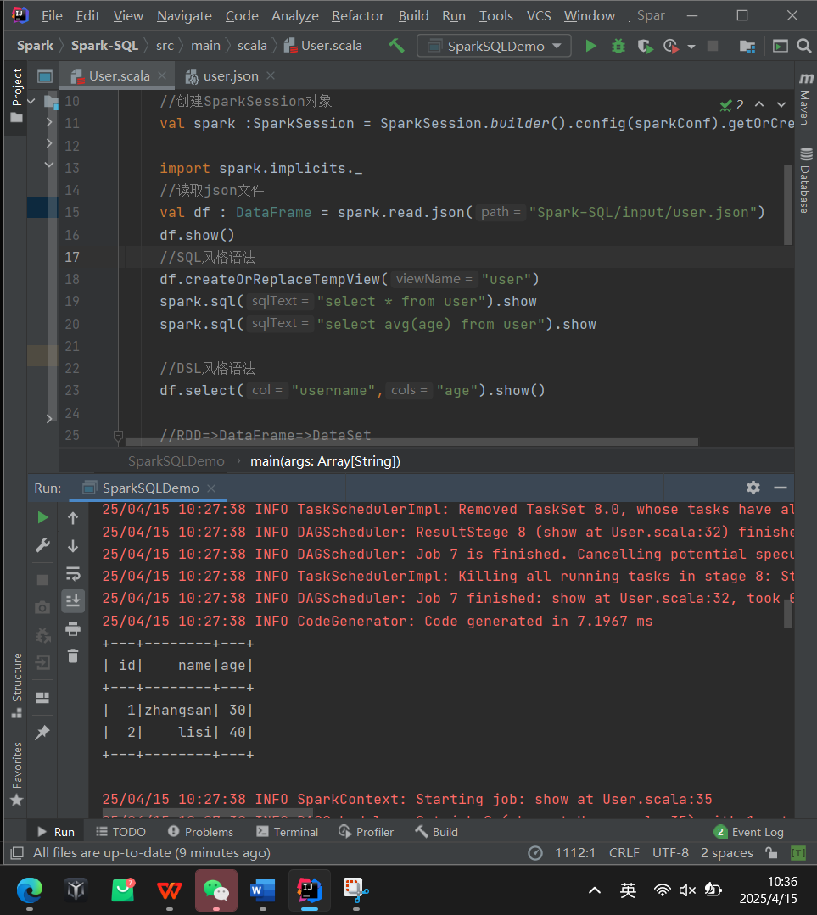The image size is (817, 915).
Task: Close the User.scala editor tab
Action: (162, 75)
